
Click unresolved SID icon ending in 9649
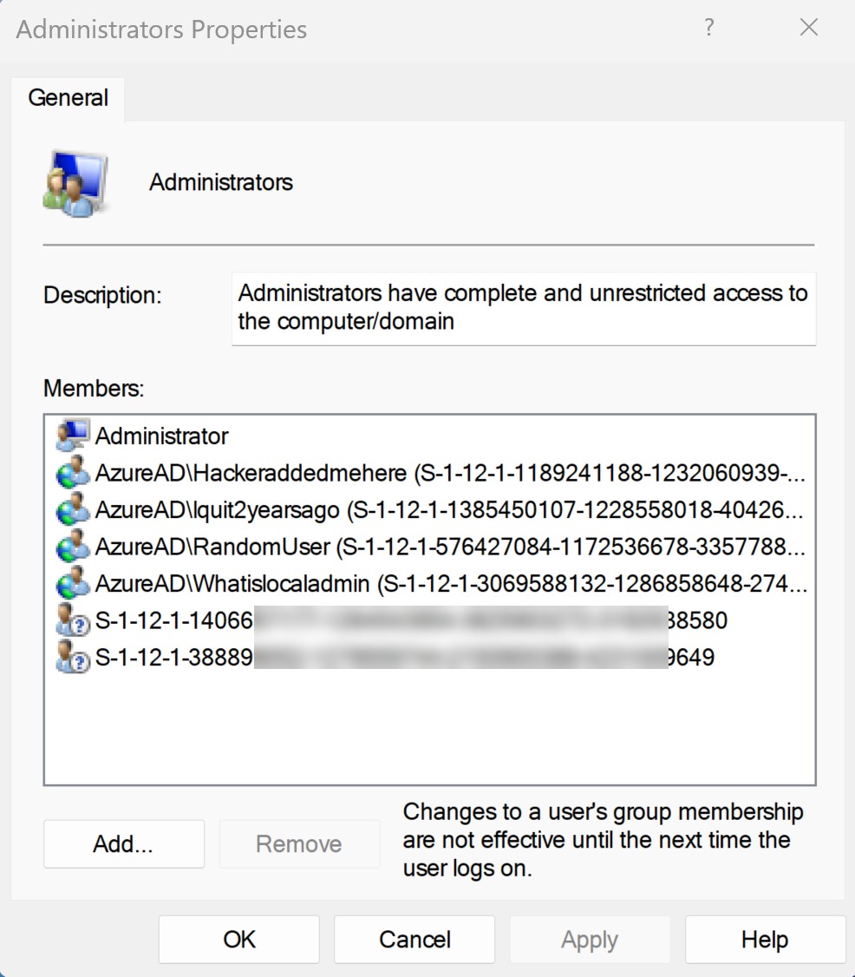(x=72, y=658)
